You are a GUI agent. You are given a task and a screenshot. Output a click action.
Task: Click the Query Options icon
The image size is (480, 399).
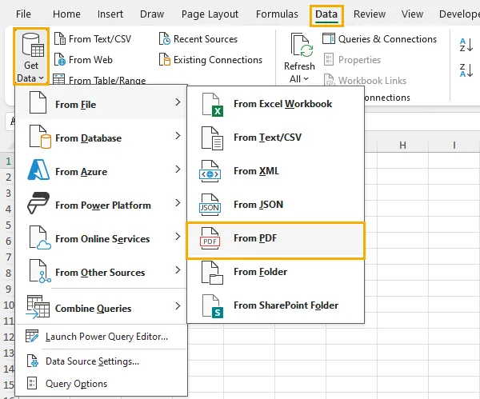32,383
